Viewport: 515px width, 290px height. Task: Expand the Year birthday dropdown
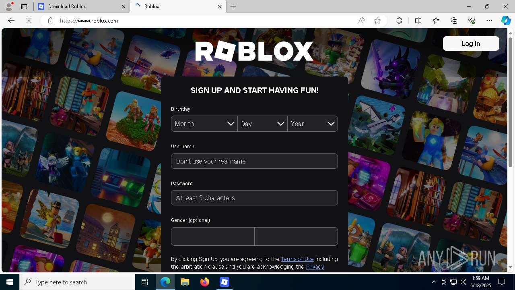coord(313,124)
